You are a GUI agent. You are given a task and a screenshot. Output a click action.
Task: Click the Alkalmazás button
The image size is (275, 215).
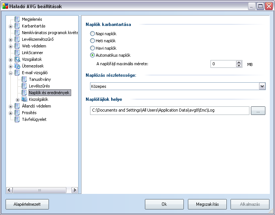(x=250, y=204)
